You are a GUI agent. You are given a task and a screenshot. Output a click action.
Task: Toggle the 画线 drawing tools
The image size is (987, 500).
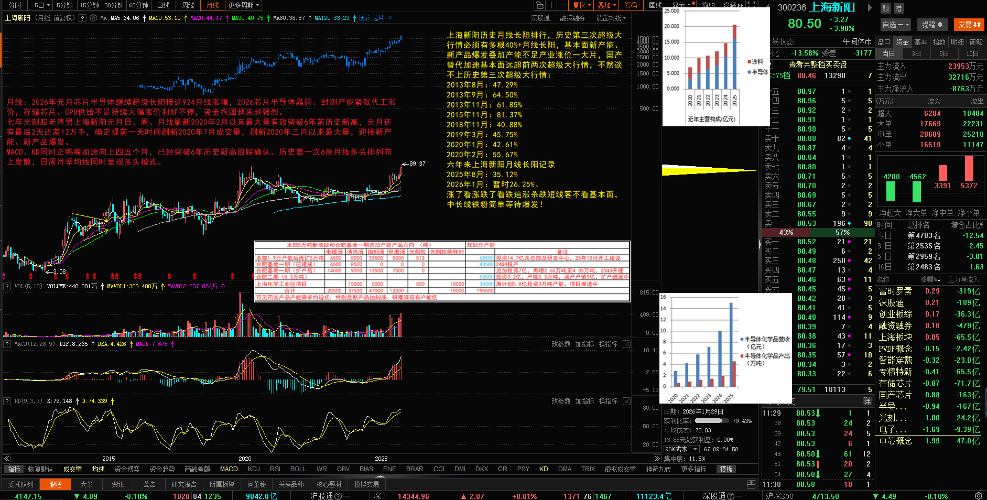pyautogui.click(x=655, y=5)
